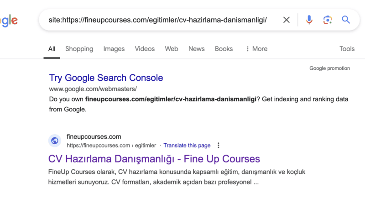Click into the site: search query field

pos(157,20)
